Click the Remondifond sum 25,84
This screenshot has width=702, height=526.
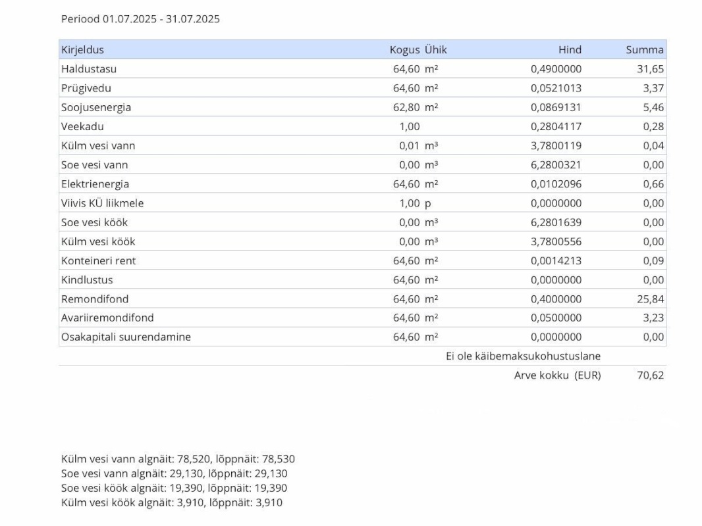(x=651, y=299)
